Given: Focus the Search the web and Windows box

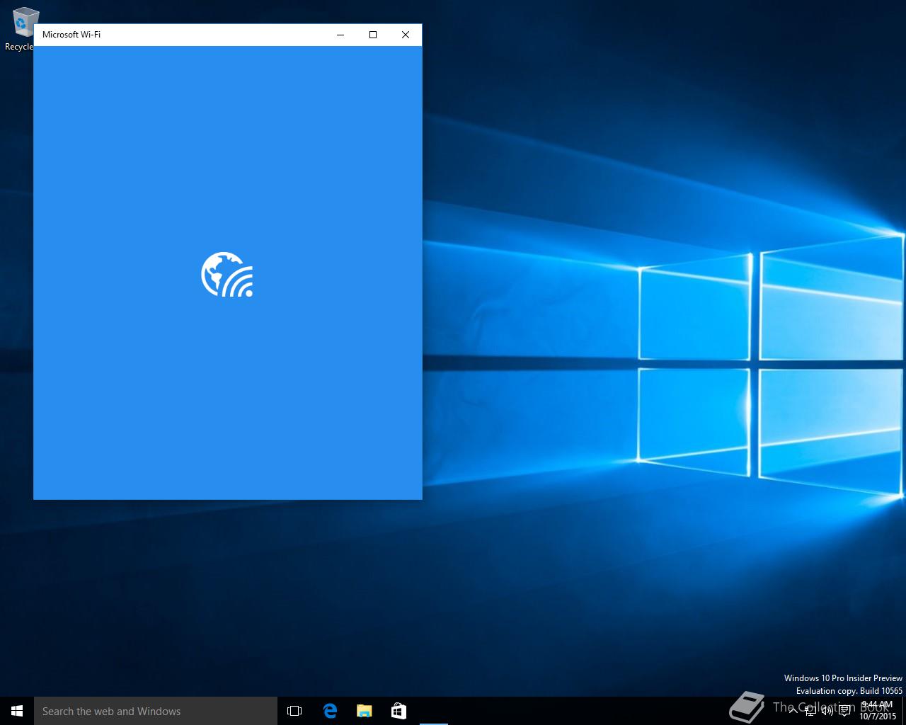Looking at the screenshot, I should (x=156, y=711).
